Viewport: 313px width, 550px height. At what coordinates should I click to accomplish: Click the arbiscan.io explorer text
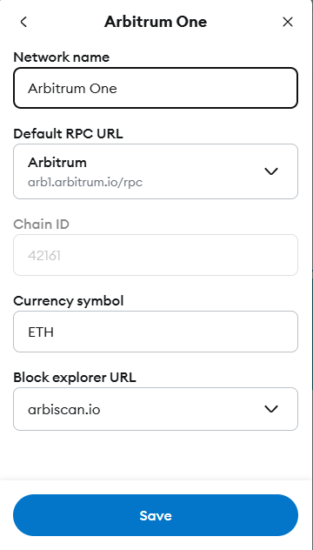63,409
